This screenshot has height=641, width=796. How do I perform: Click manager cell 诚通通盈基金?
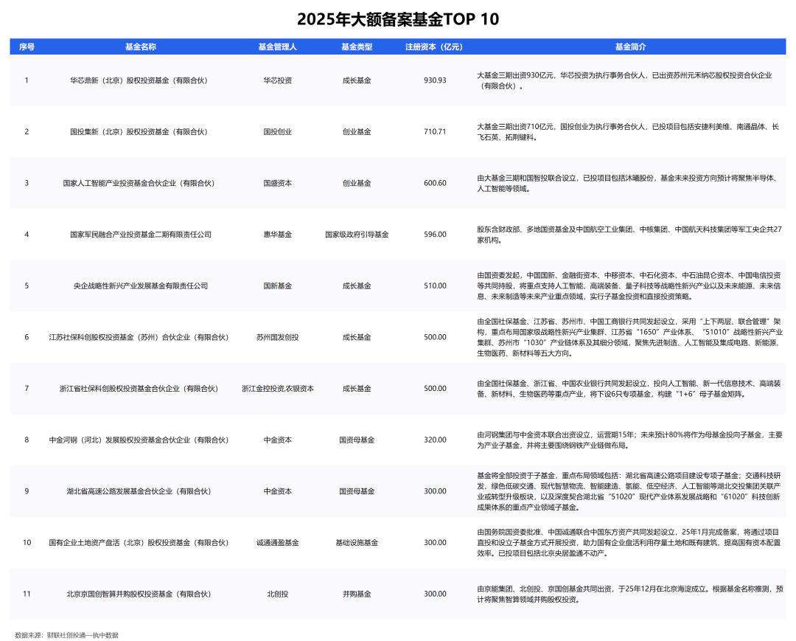point(277,542)
